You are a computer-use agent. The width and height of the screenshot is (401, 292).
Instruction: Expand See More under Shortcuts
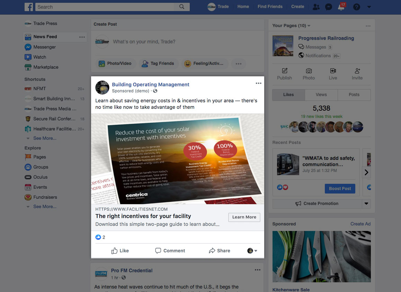(x=45, y=138)
